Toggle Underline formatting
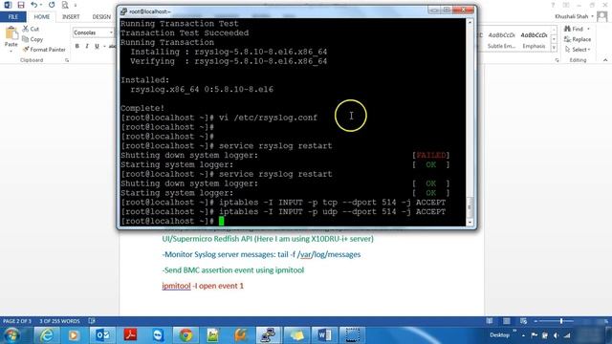This screenshot has height=344, width=612. (x=97, y=46)
